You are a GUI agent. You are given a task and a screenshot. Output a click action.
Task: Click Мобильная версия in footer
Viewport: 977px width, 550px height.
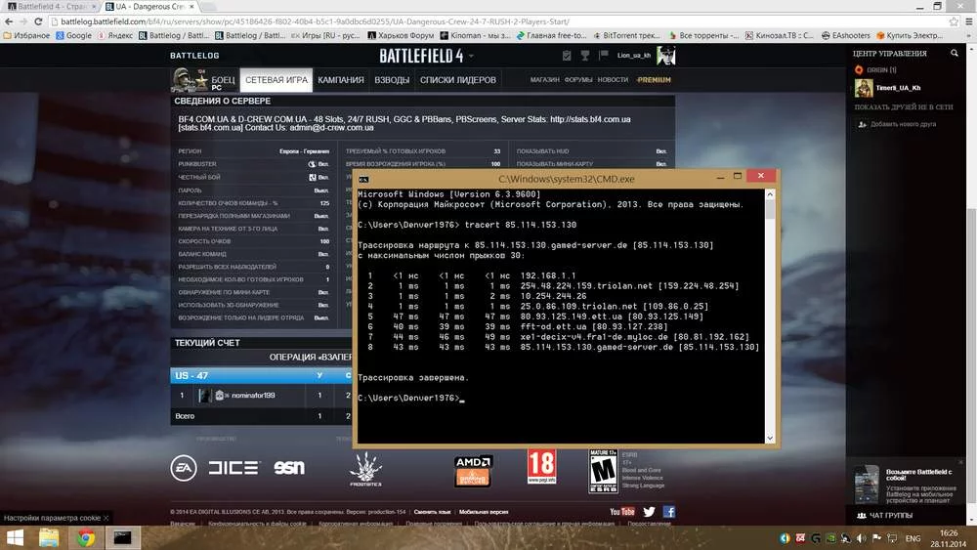tap(484, 512)
